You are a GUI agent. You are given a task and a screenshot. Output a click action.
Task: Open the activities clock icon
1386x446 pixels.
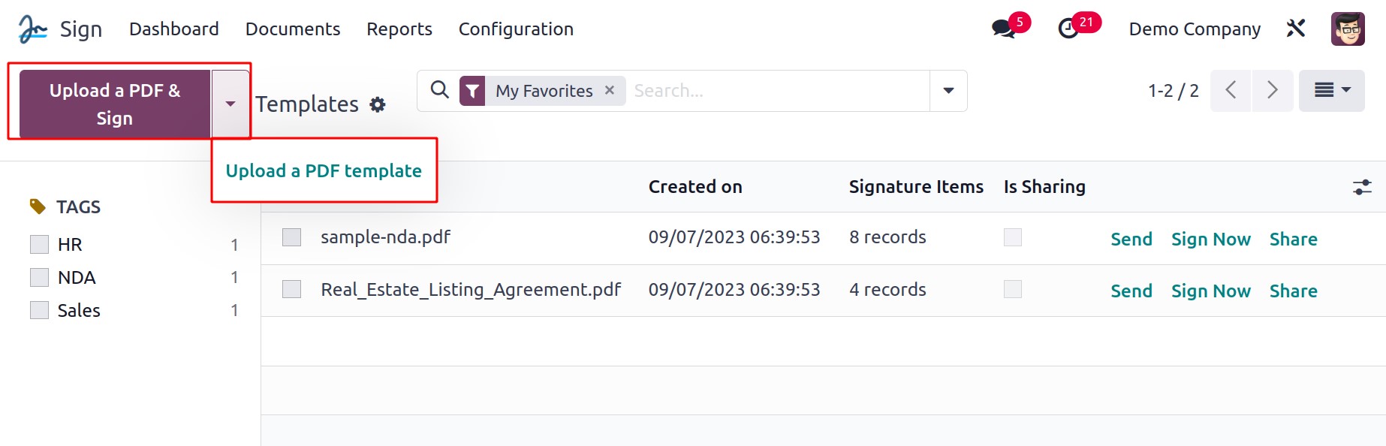click(1068, 29)
